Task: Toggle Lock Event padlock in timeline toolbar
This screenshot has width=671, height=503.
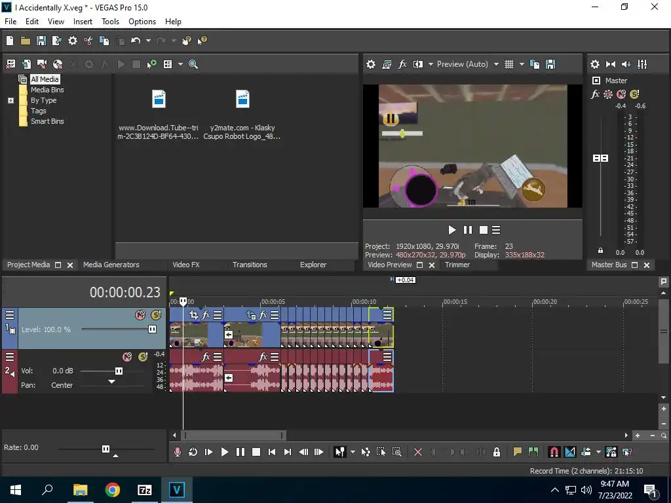Action: pyautogui.click(x=497, y=452)
